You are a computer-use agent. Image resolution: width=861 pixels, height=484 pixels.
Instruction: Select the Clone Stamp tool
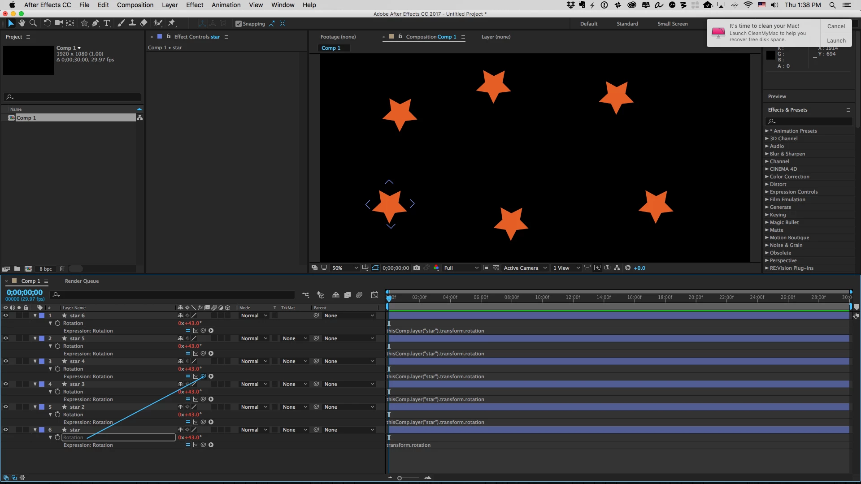point(132,23)
